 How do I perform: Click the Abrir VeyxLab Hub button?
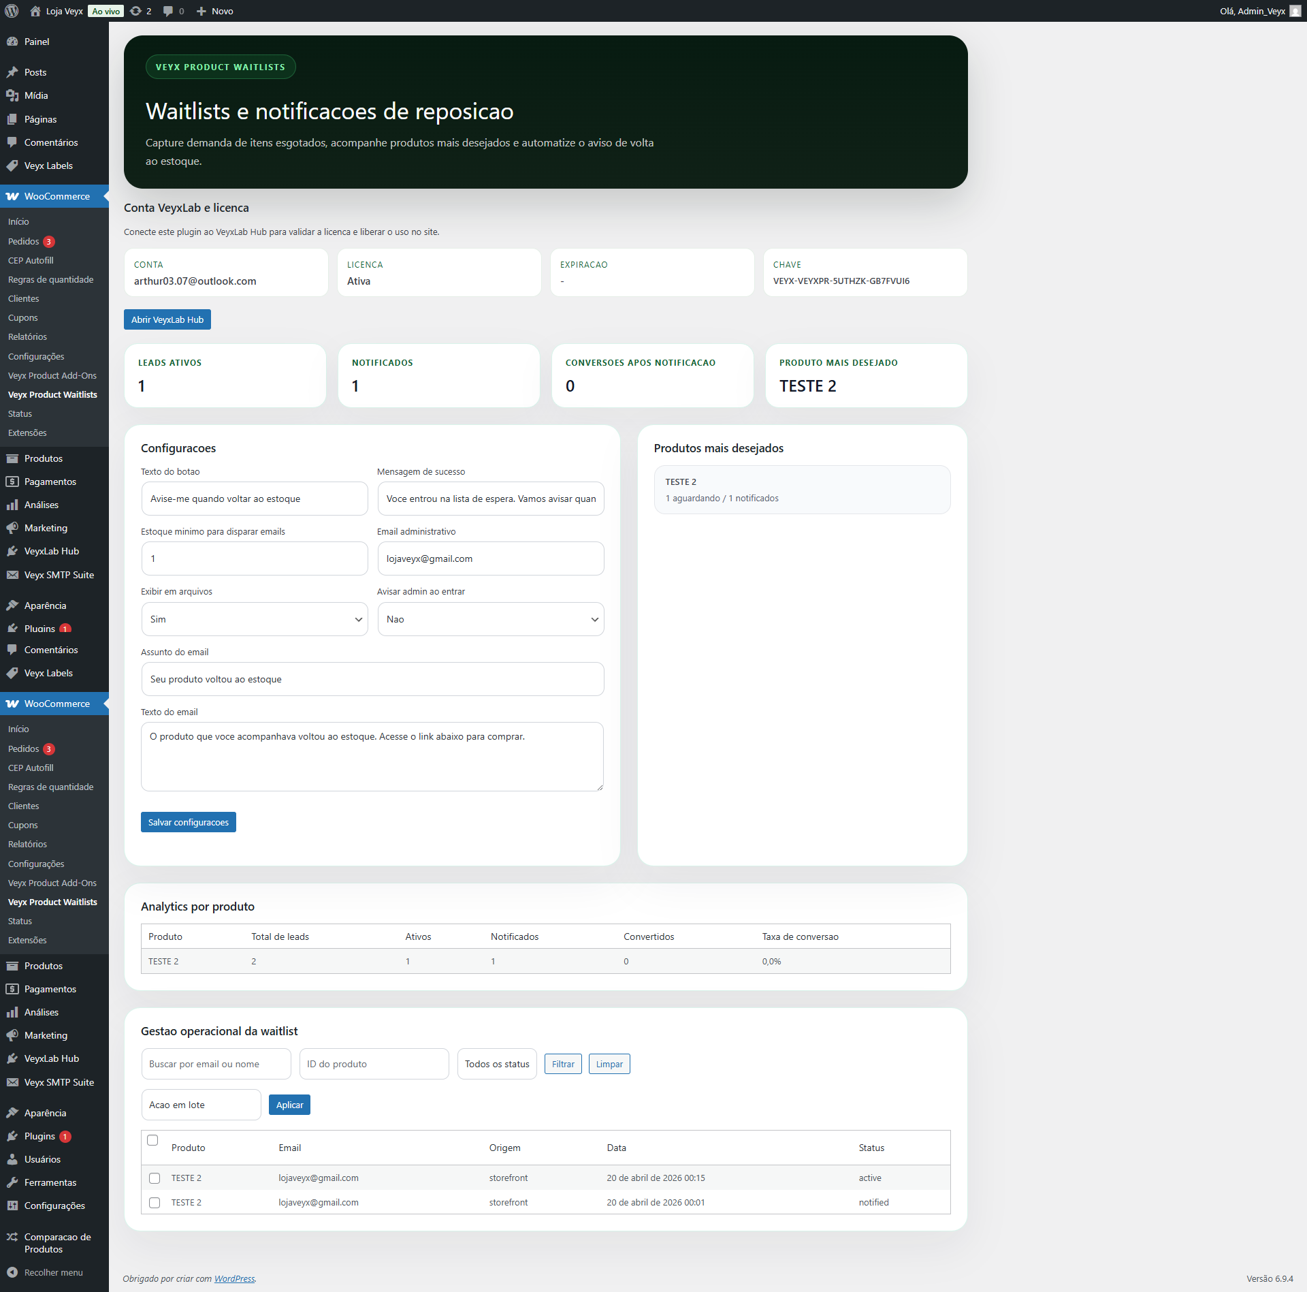[x=167, y=319]
